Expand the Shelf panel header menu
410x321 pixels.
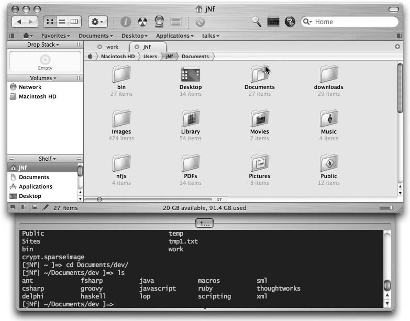[47, 159]
